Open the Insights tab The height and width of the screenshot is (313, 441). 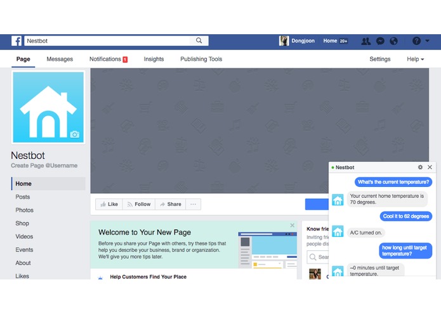tap(154, 59)
